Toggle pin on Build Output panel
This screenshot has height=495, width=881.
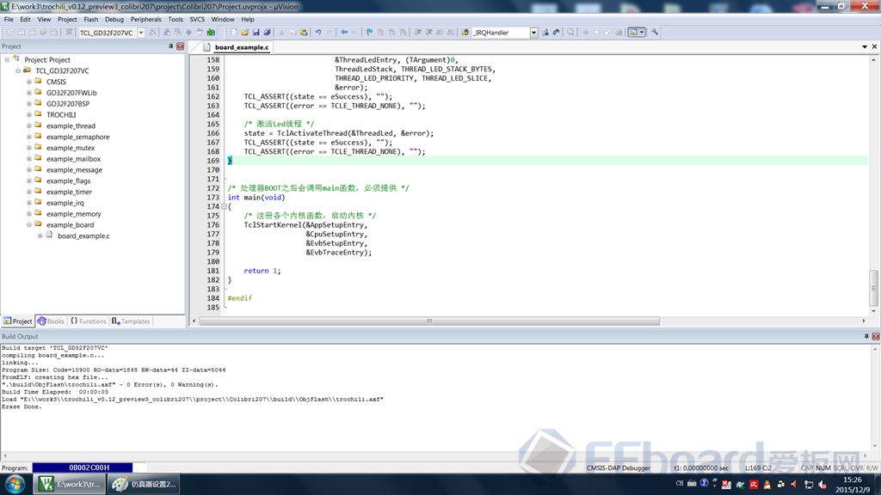(866, 336)
